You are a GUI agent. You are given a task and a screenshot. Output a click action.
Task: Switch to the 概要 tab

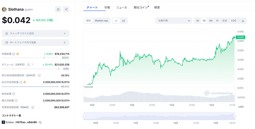point(157,7)
